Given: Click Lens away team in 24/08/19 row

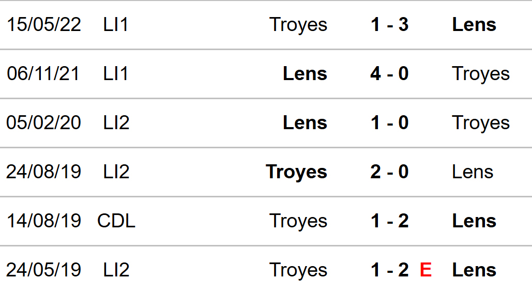Looking at the screenshot, I should pos(472,172).
